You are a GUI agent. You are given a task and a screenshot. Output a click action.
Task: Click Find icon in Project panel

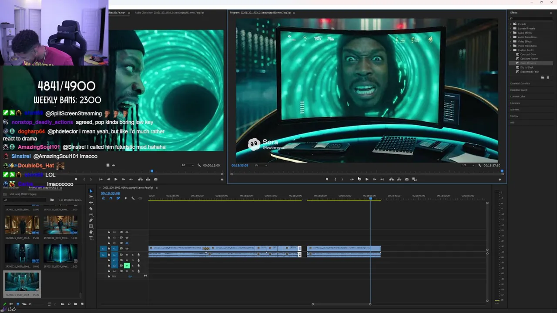[69, 304]
